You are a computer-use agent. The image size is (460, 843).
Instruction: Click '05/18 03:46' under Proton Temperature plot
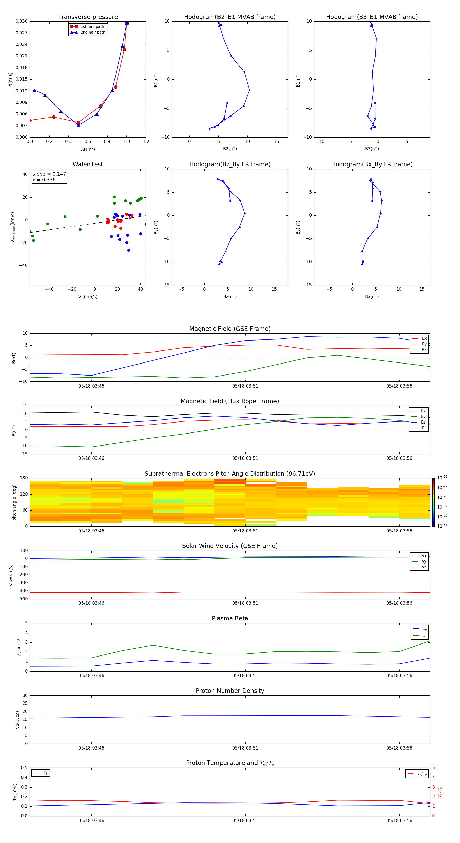(91, 821)
